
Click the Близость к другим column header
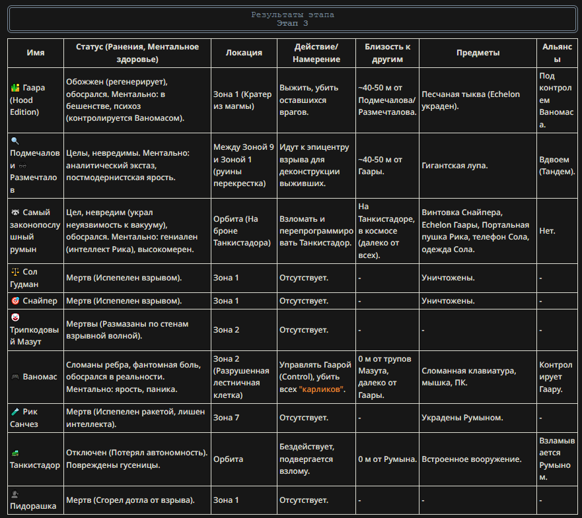click(x=387, y=53)
